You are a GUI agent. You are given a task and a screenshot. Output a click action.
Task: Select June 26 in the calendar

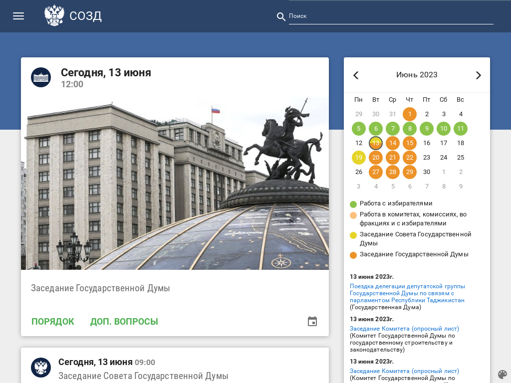pos(359,172)
